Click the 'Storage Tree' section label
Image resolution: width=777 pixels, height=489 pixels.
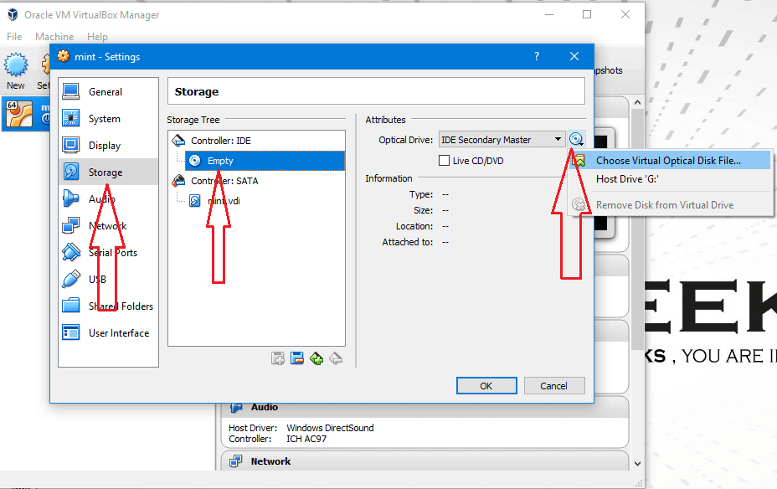coord(193,120)
